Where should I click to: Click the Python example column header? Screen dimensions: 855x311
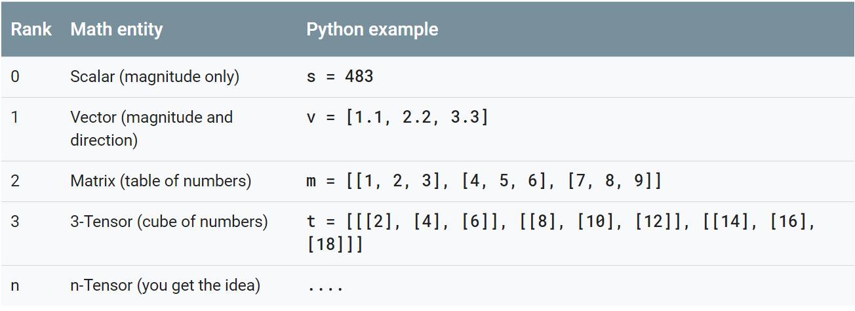click(x=372, y=30)
